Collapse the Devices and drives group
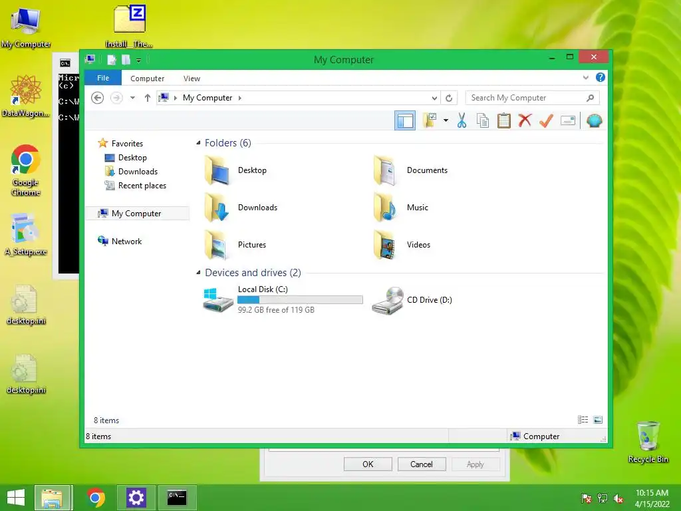Viewport: 681px width, 511px height. (198, 273)
